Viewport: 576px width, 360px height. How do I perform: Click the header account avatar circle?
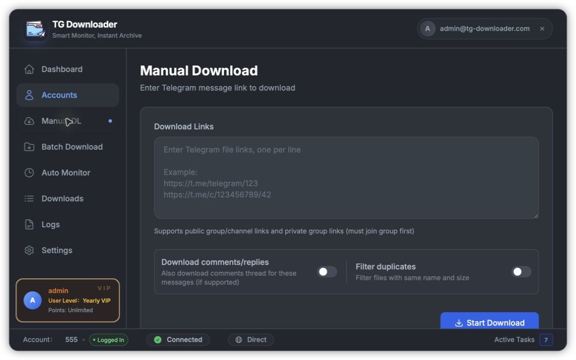tap(427, 29)
